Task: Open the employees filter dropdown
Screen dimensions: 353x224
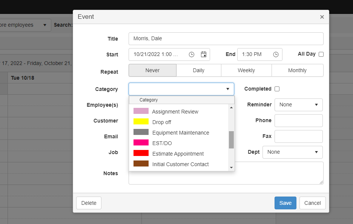Action: 44,25
